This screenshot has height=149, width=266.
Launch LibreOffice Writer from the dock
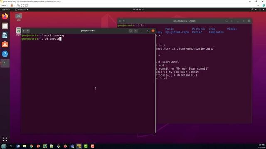pyautogui.click(x=5, y=35)
